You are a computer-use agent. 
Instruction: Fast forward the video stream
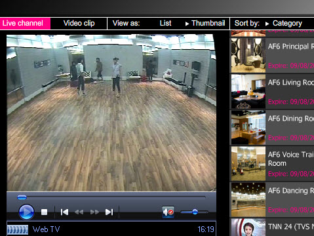[x=94, y=212]
